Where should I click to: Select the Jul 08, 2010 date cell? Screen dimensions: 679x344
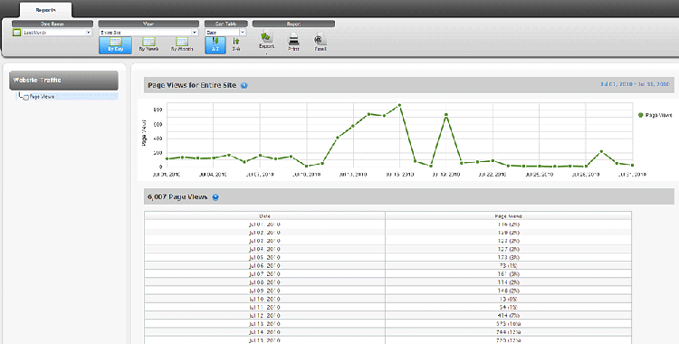pyautogui.click(x=264, y=282)
